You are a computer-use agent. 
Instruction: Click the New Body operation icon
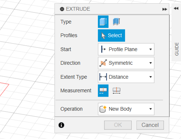pyautogui.click(x=103, y=109)
